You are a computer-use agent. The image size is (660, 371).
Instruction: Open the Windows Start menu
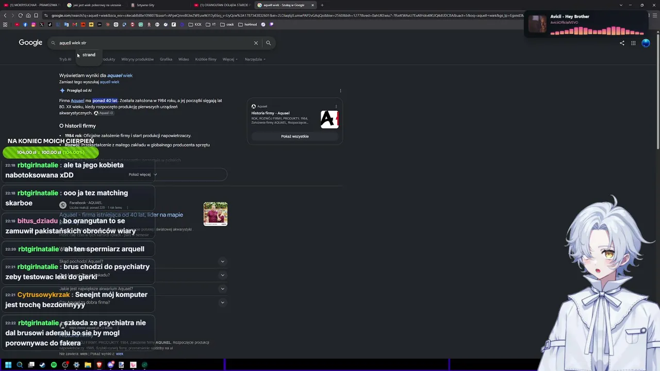tap(8, 365)
